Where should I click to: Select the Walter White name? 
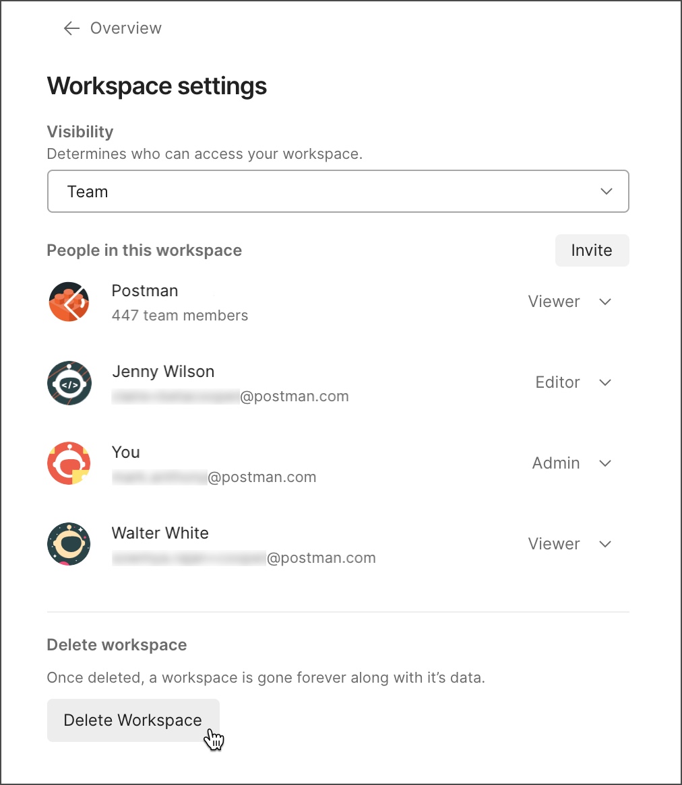(160, 533)
